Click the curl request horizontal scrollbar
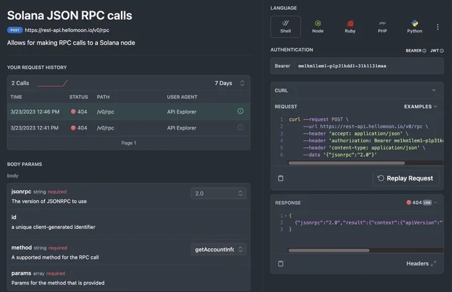The image size is (452, 292). pos(346,163)
